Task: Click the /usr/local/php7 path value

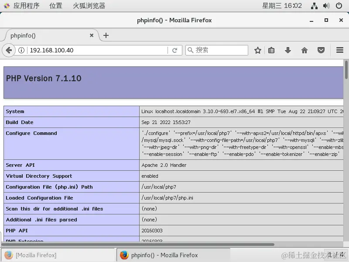Action: (x=159, y=187)
